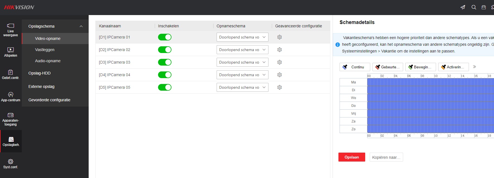Disable recording for IPCamera 01
Screen dimensions: 494x178
click(x=165, y=37)
